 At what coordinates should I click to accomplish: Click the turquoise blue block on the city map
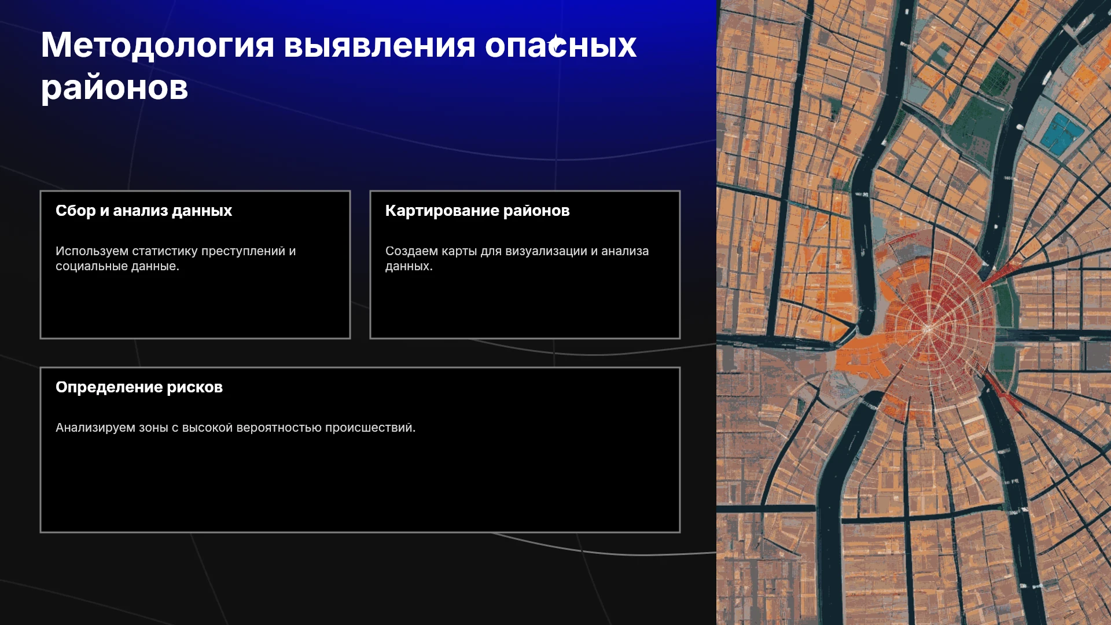1062,134
